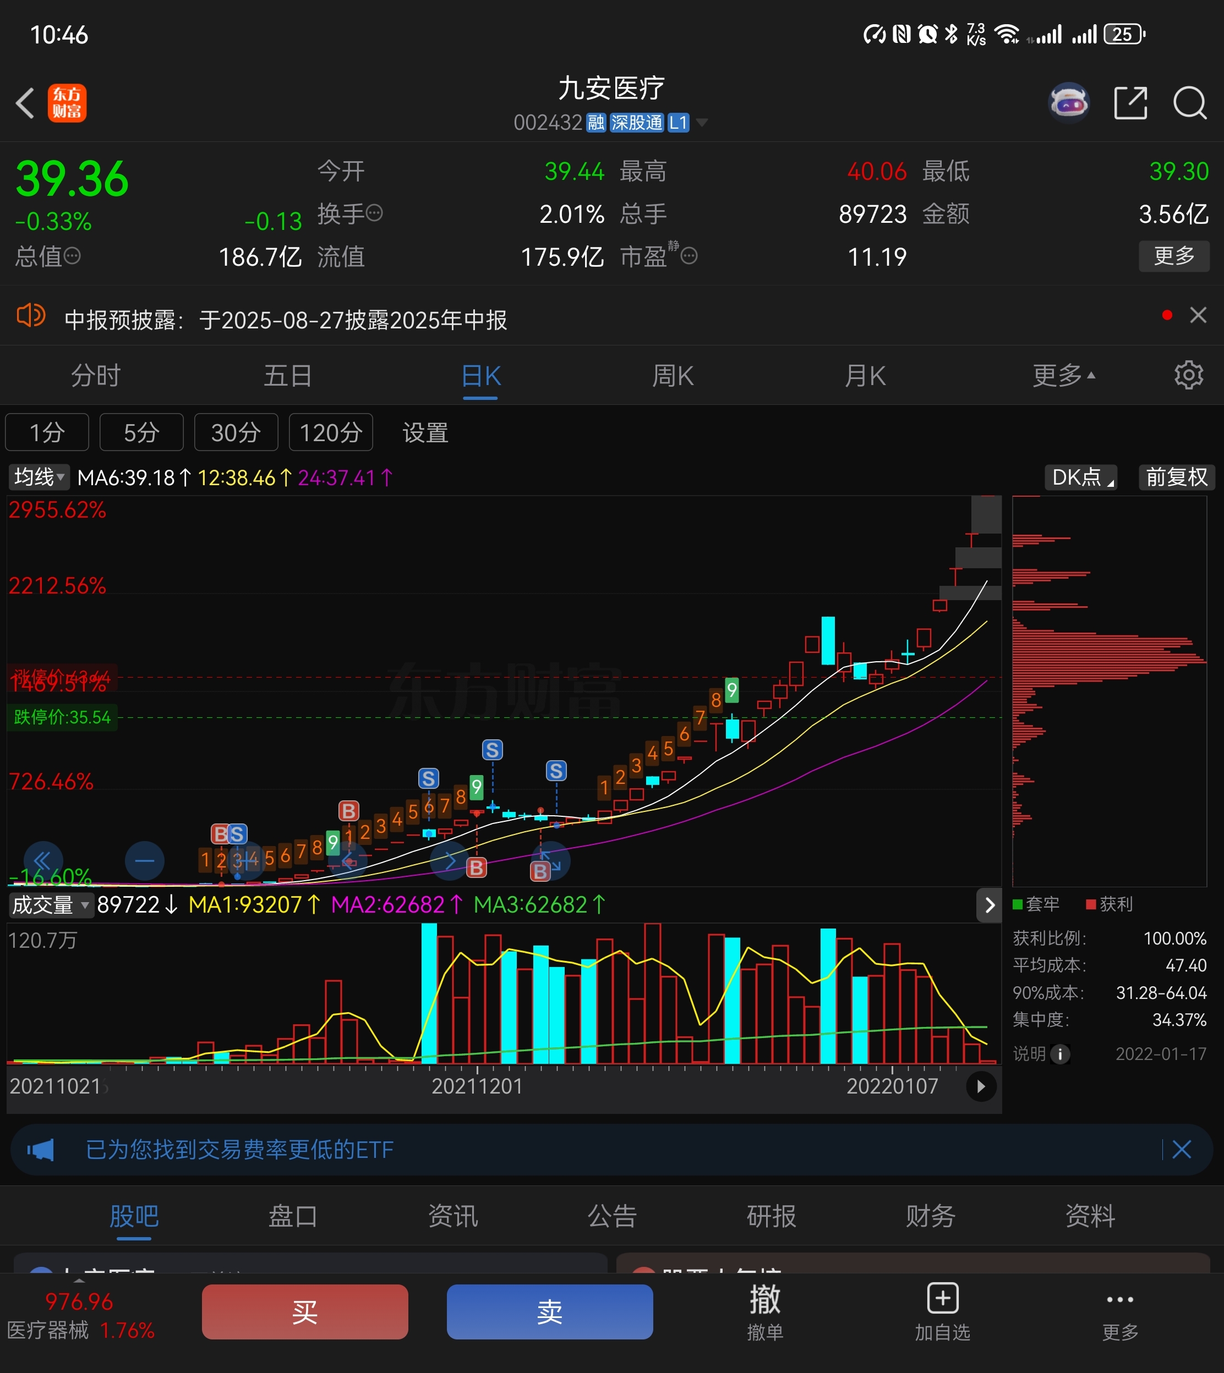This screenshot has width=1224, height=1373.
Task: Select the 30分 interval button
Action: tap(236, 432)
